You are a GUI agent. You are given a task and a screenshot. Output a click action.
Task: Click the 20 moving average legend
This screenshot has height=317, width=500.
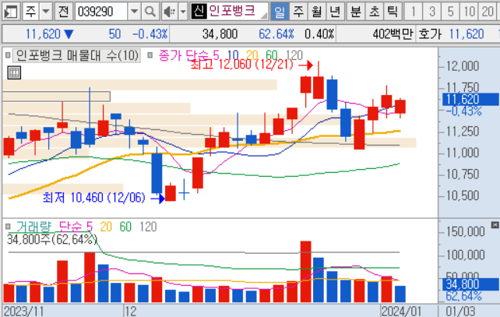(252, 55)
